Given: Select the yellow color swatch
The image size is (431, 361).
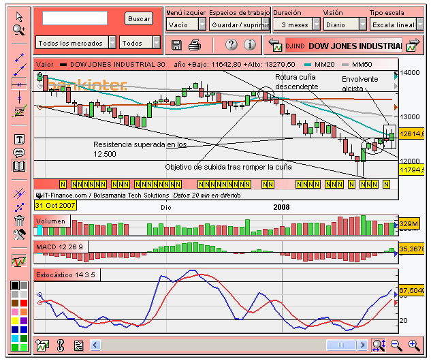Looking at the screenshot, I should pyautogui.click(x=15, y=321).
